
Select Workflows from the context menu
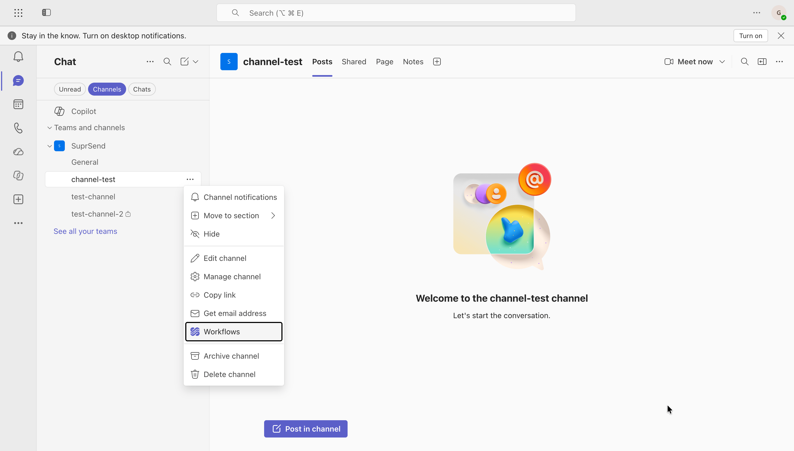(234, 332)
